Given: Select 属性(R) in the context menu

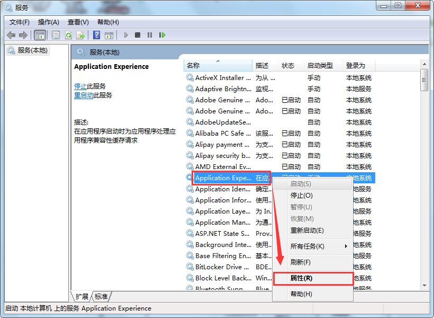Looking at the screenshot, I should tap(301, 278).
